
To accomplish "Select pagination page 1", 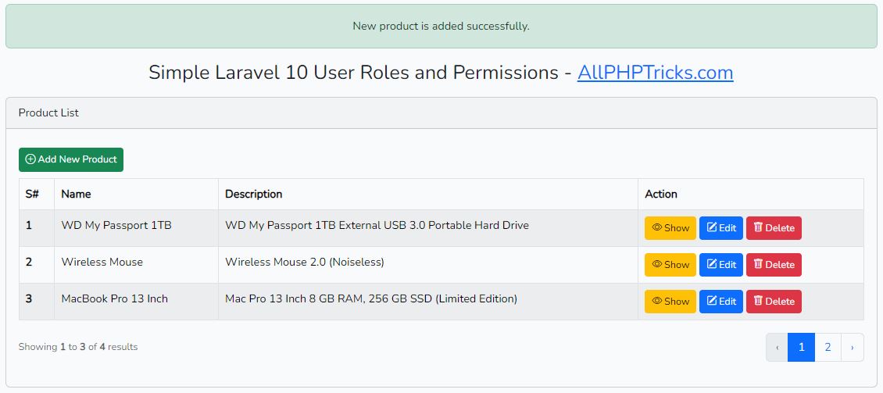I will point(801,347).
